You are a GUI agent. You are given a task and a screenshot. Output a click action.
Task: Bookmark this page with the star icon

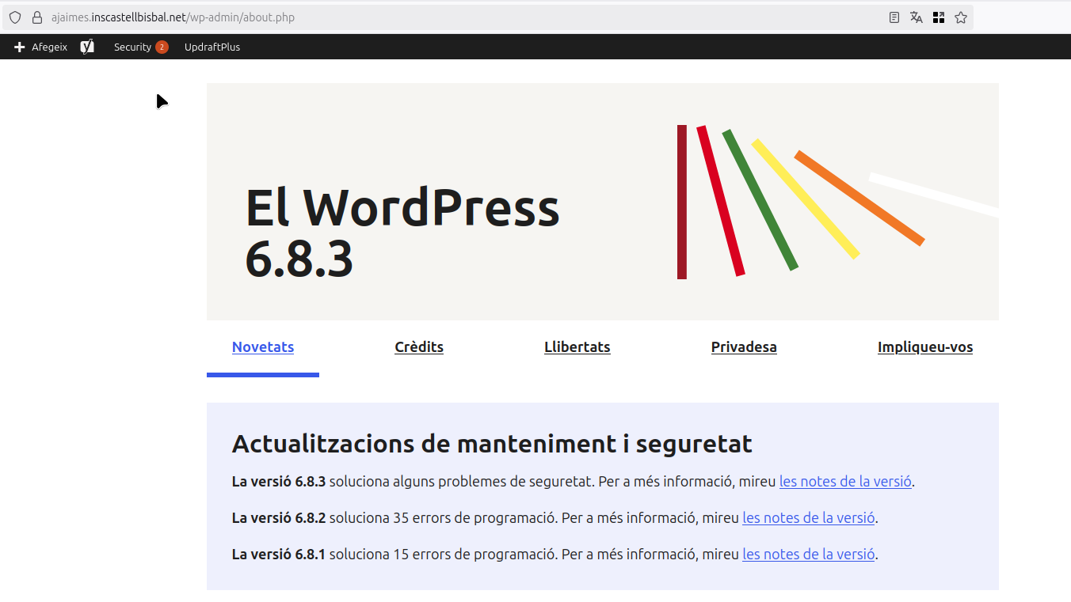click(961, 17)
